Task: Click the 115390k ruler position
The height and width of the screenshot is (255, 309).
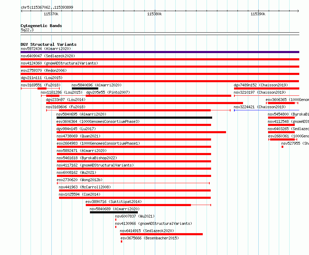Action: tap(258, 14)
